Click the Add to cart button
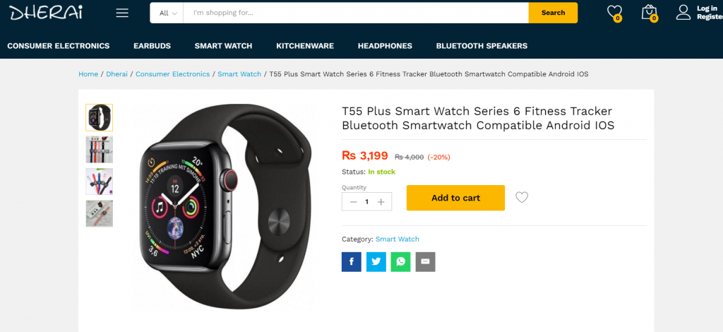Image resolution: width=723 pixels, height=332 pixels. (455, 198)
